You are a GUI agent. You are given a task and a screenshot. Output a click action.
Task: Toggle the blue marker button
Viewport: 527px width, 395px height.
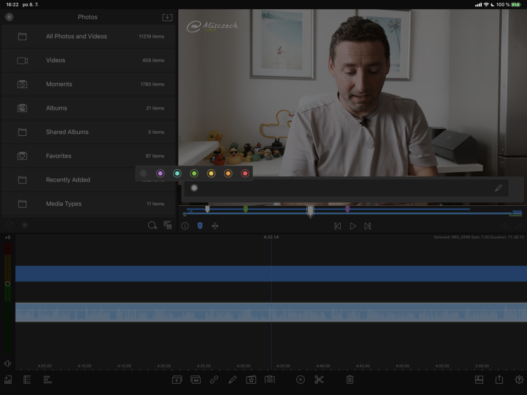pos(200,226)
